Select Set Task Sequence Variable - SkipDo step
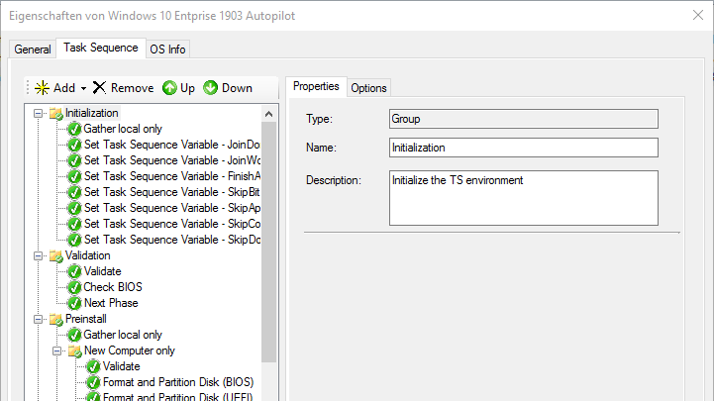Screen dimensions: 714x401 click(172, 240)
